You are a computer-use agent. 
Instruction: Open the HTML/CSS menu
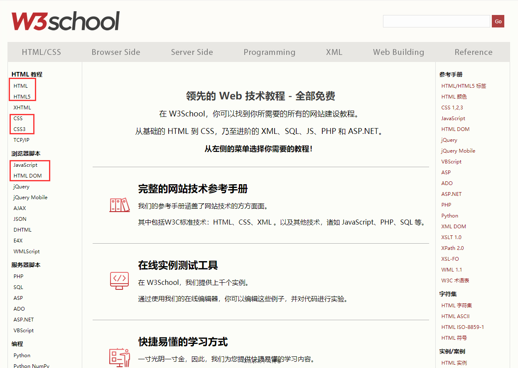(41, 52)
